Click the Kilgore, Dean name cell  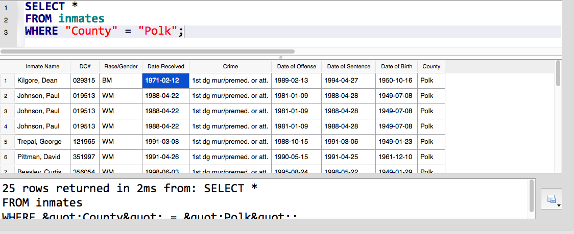[x=42, y=81]
